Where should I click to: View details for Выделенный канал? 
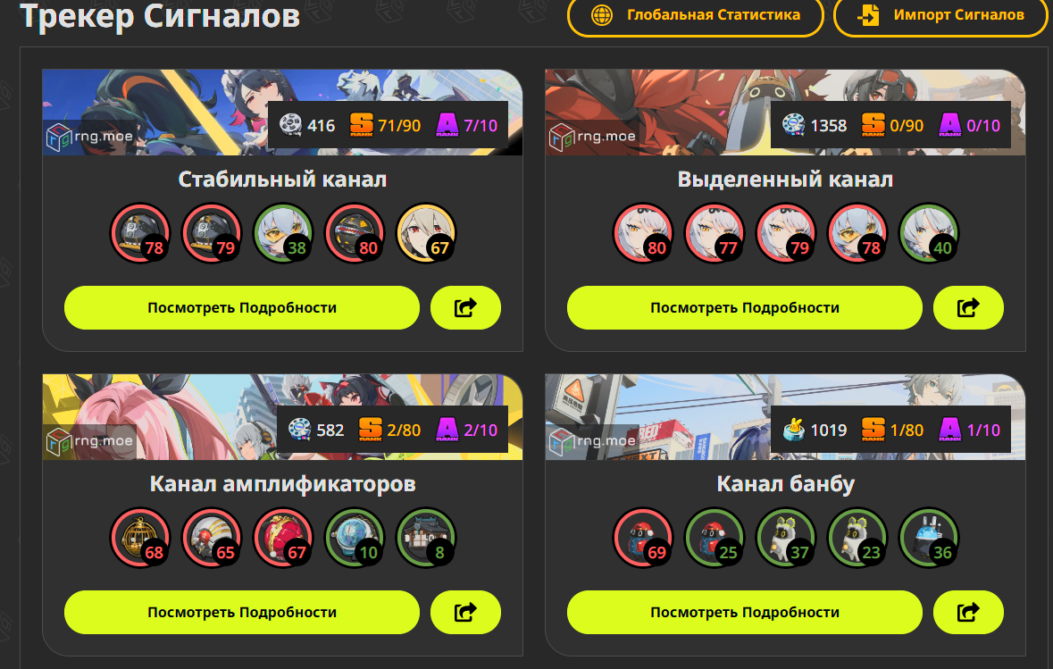coord(745,307)
